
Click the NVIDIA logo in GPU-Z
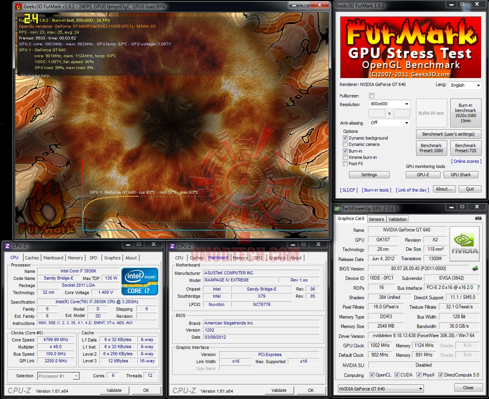(465, 244)
